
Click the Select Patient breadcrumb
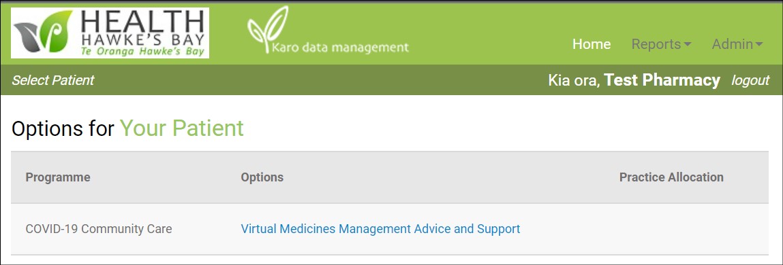(53, 80)
